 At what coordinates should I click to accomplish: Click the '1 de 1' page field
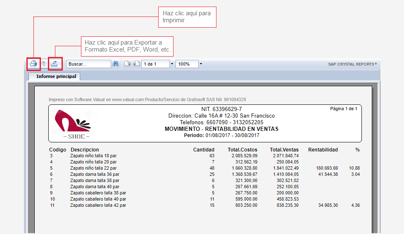[155, 64]
